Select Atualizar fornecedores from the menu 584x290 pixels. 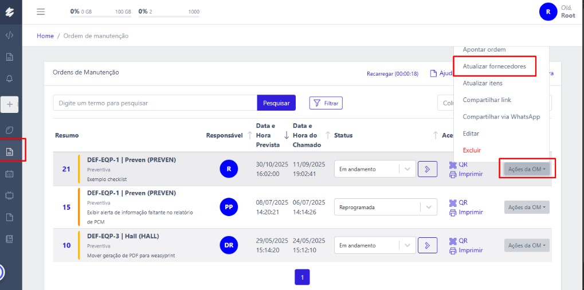coord(494,66)
